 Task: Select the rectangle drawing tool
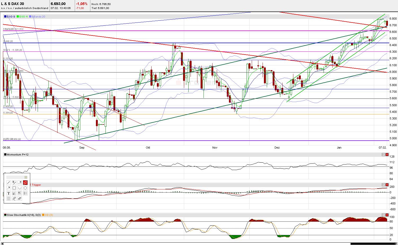14,188
